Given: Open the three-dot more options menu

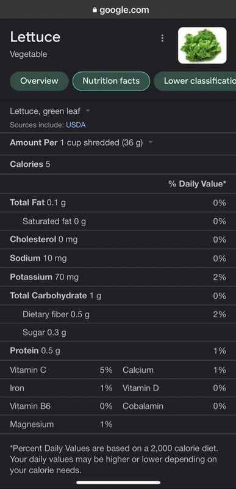Looking at the screenshot, I should tap(162, 38).
